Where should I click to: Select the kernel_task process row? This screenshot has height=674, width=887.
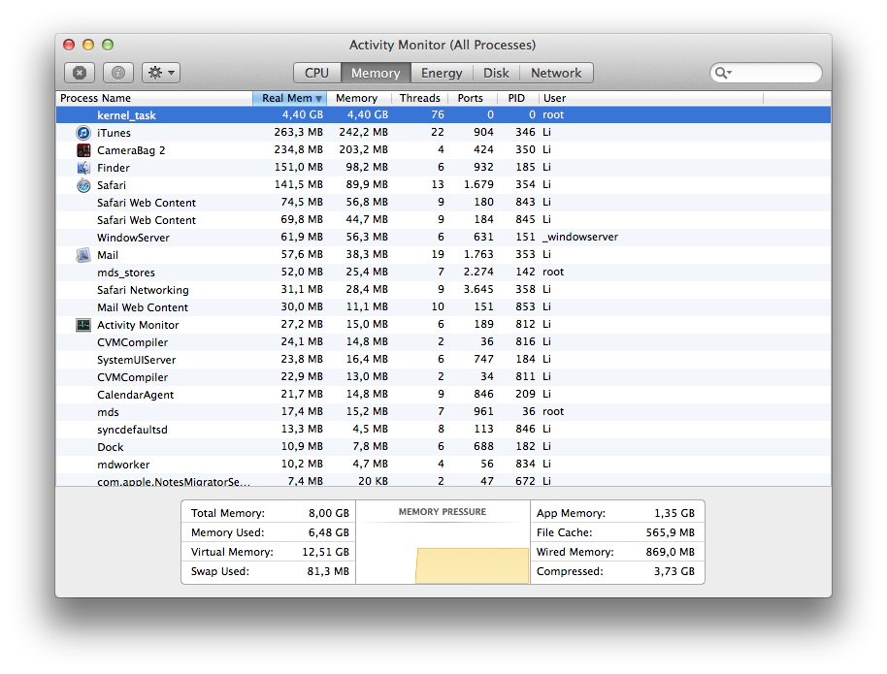[x=443, y=115]
